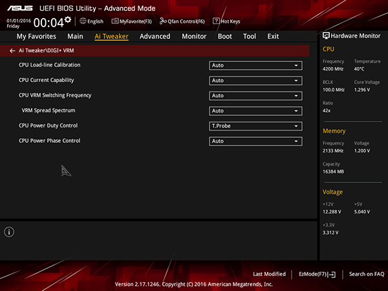Image resolution: width=388 pixels, height=291 pixels.
Task: Click the Ai Tweaker\DIGI+ VRM breadcrumb text
Action: click(47, 50)
